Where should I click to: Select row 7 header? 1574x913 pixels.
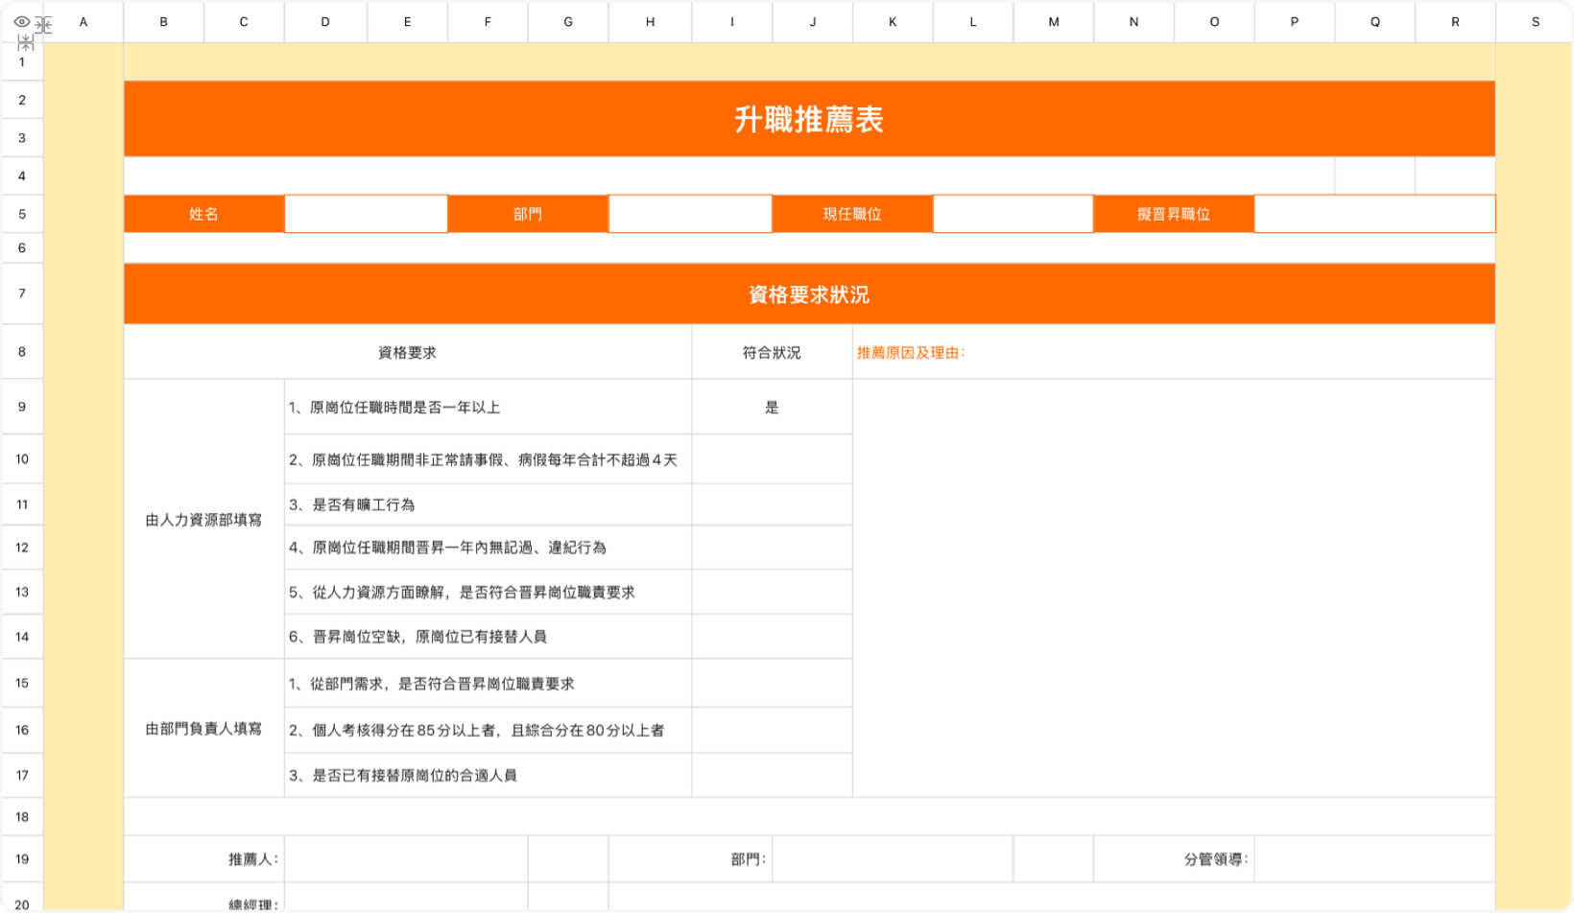[x=22, y=293]
